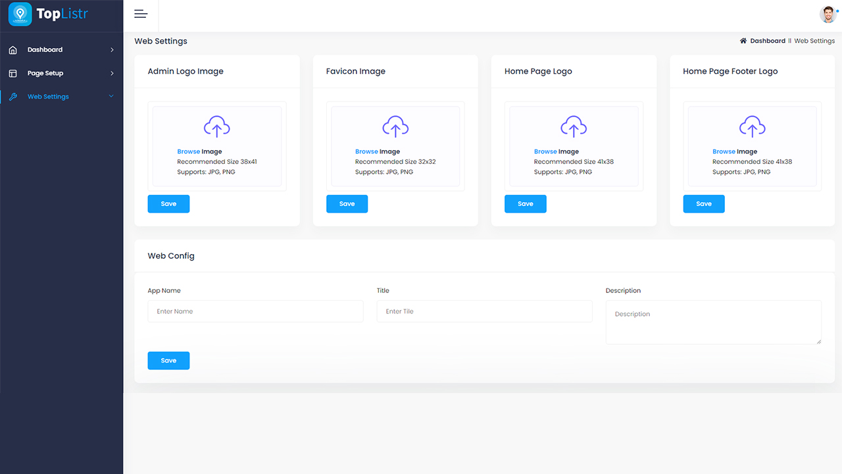Save the Favicon Image upload
Viewport: 842px width, 474px height.
pos(347,203)
